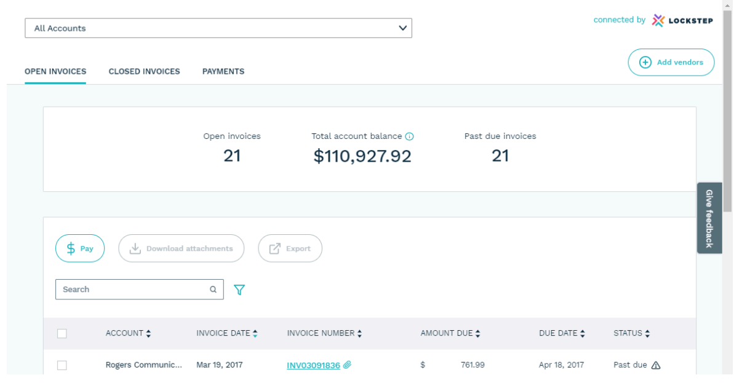
Task: Open invoice link INV03091836
Action: [313, 365]
